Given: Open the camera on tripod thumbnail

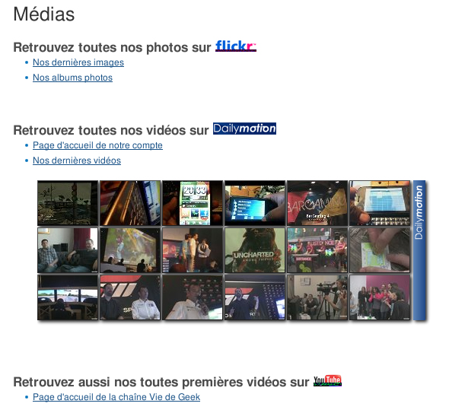Looking at the screenshot, I should click(x=317, y=297).
